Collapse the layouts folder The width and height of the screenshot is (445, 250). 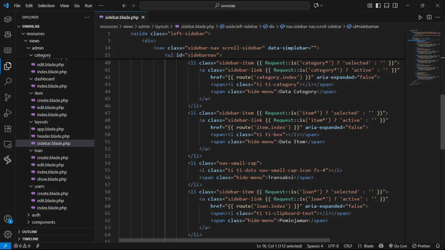pyautogui.click(x=41, y=122)
